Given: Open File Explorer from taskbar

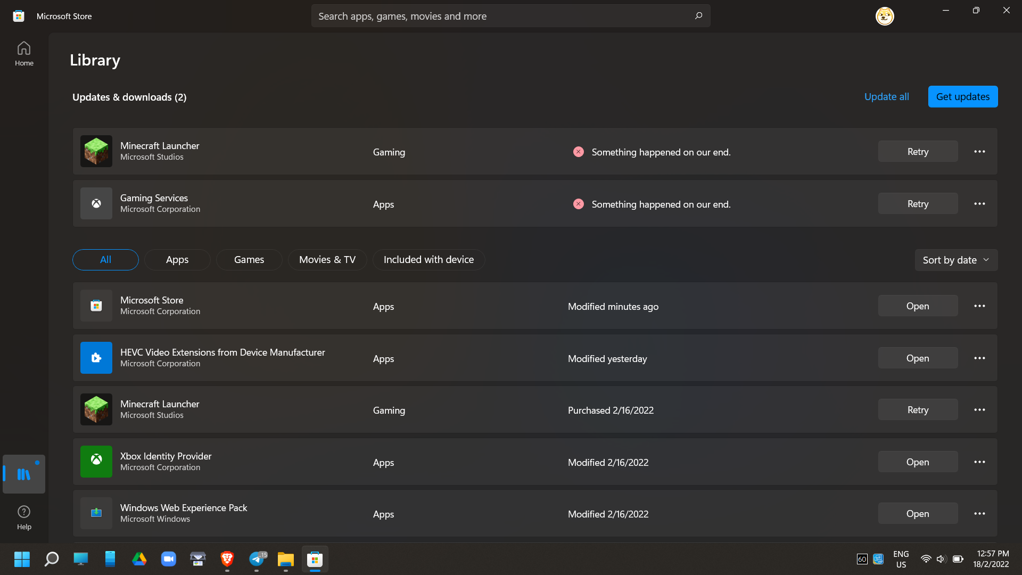Looking at the screenshot, I should (x=286, y=559).
